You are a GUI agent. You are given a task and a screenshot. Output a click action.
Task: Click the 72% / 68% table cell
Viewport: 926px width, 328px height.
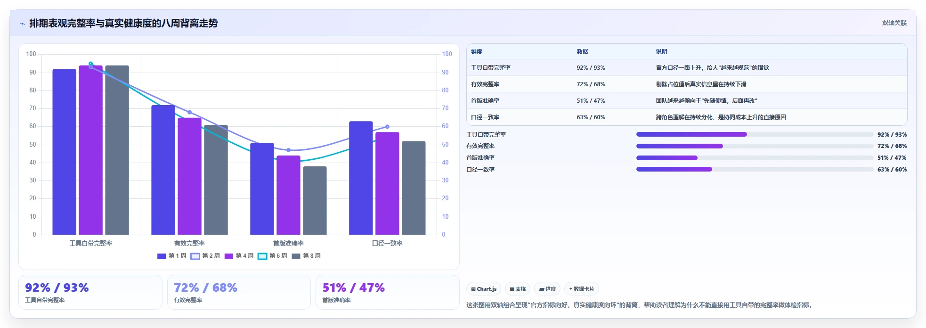[x=591, y=84]
